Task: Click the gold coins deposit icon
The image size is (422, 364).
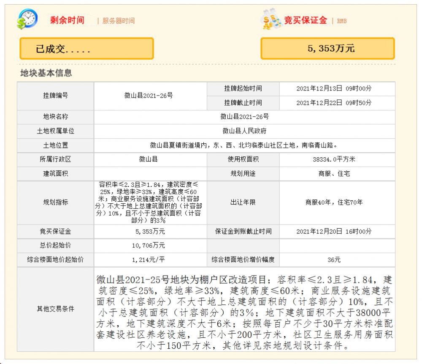Action: coord(271,19)
